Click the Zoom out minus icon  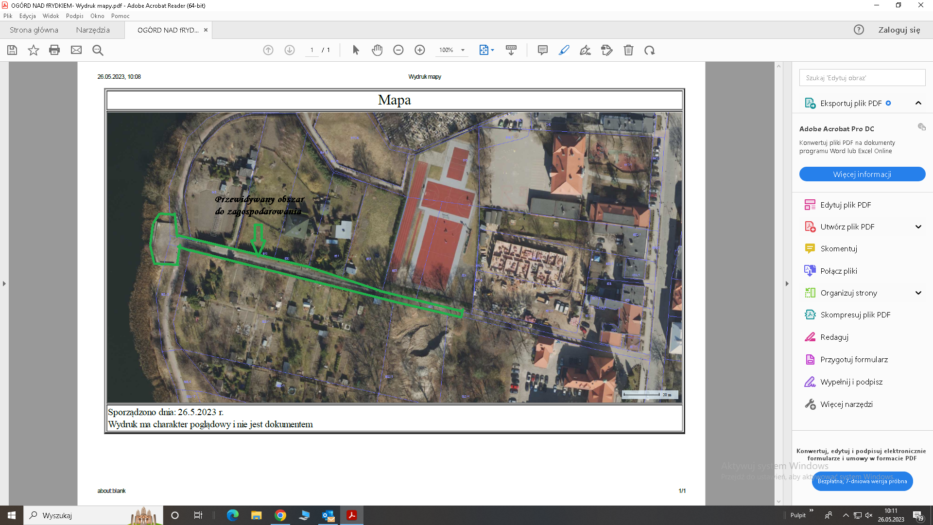[x=398, y=50]
